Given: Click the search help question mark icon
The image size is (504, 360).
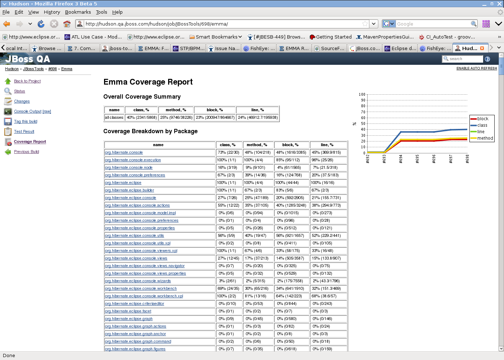Looking at the screenshot, I should coord(487,59).
